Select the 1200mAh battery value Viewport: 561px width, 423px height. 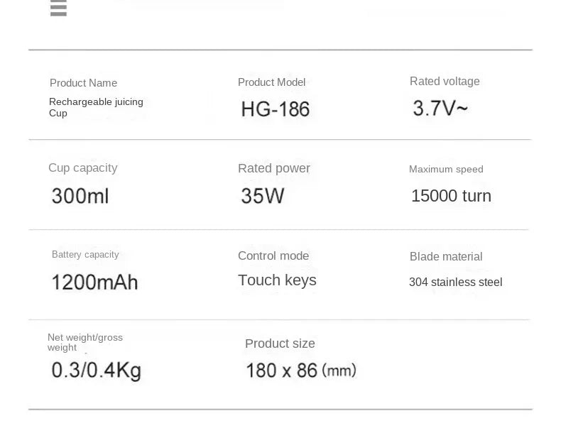94,282
